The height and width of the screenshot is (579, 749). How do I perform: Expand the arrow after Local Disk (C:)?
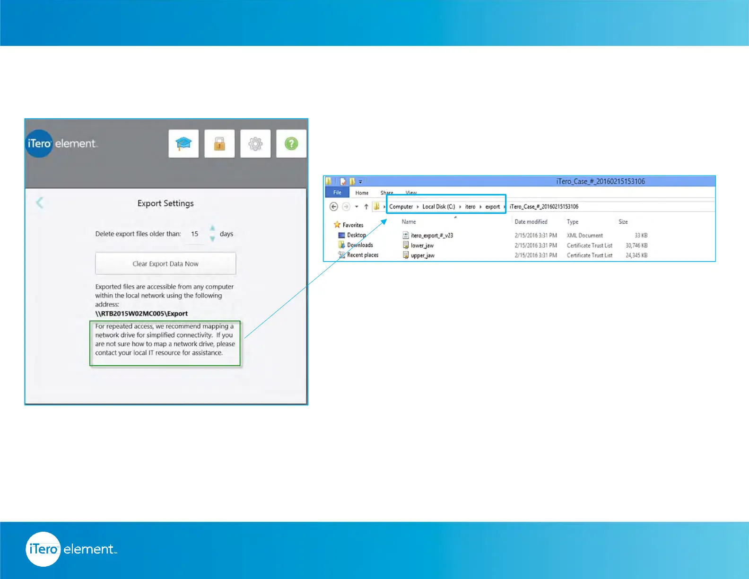click(460, 207)
